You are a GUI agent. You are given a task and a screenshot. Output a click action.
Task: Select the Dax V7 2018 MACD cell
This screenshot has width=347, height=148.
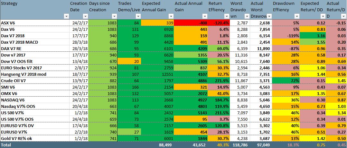[x=34, y=42]
